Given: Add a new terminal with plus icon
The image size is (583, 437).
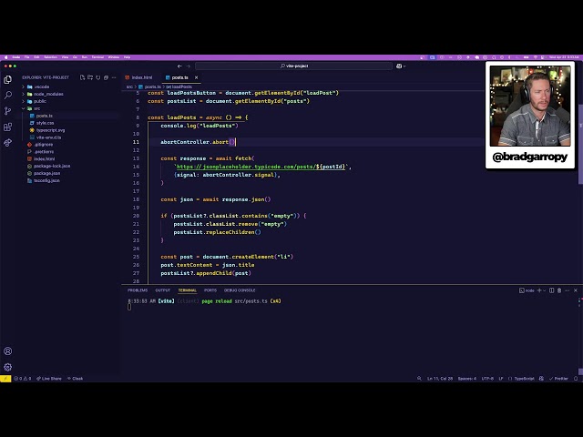Looking at the screenshot, I should click(x=539, y=290).
